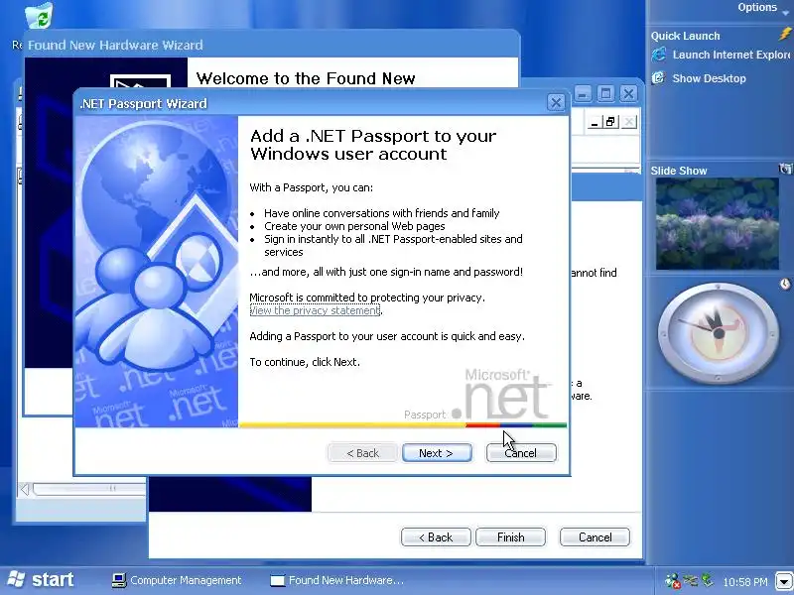Open the start menu
The image size is (794, 595).
(x=42, y=580)
